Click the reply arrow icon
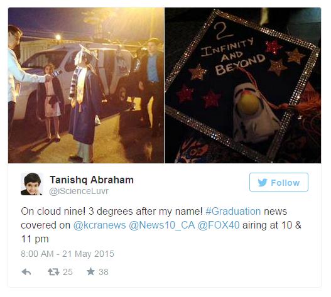 26,272
